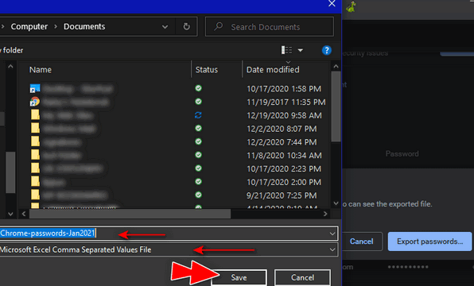Click the Password column label in Chrome
Image resolution: width=474 pixels, height=286 pixels.
[x=402, y=153]
